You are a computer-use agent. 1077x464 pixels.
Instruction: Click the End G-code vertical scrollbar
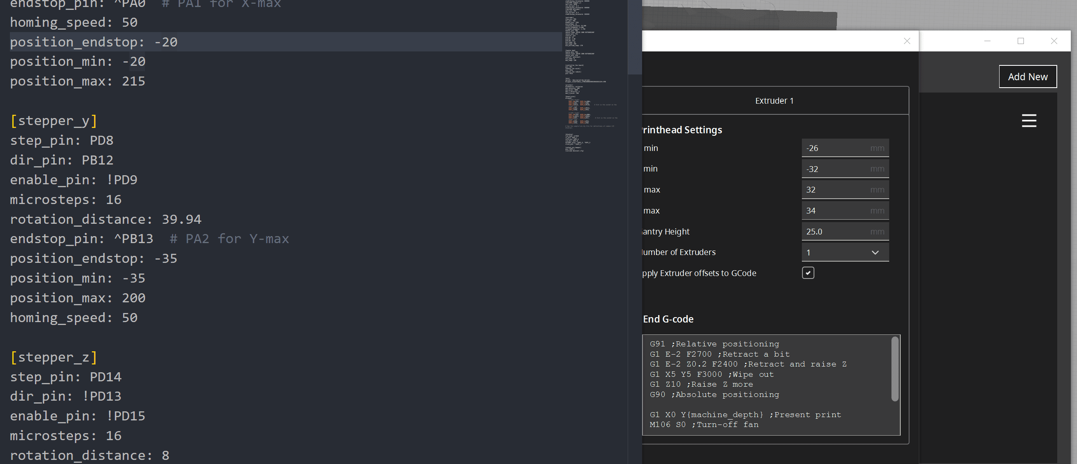click(895, 369)
